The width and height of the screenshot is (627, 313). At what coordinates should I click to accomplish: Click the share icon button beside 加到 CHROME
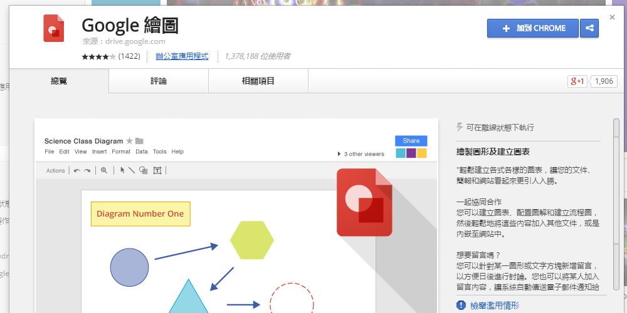click(589, 28)
